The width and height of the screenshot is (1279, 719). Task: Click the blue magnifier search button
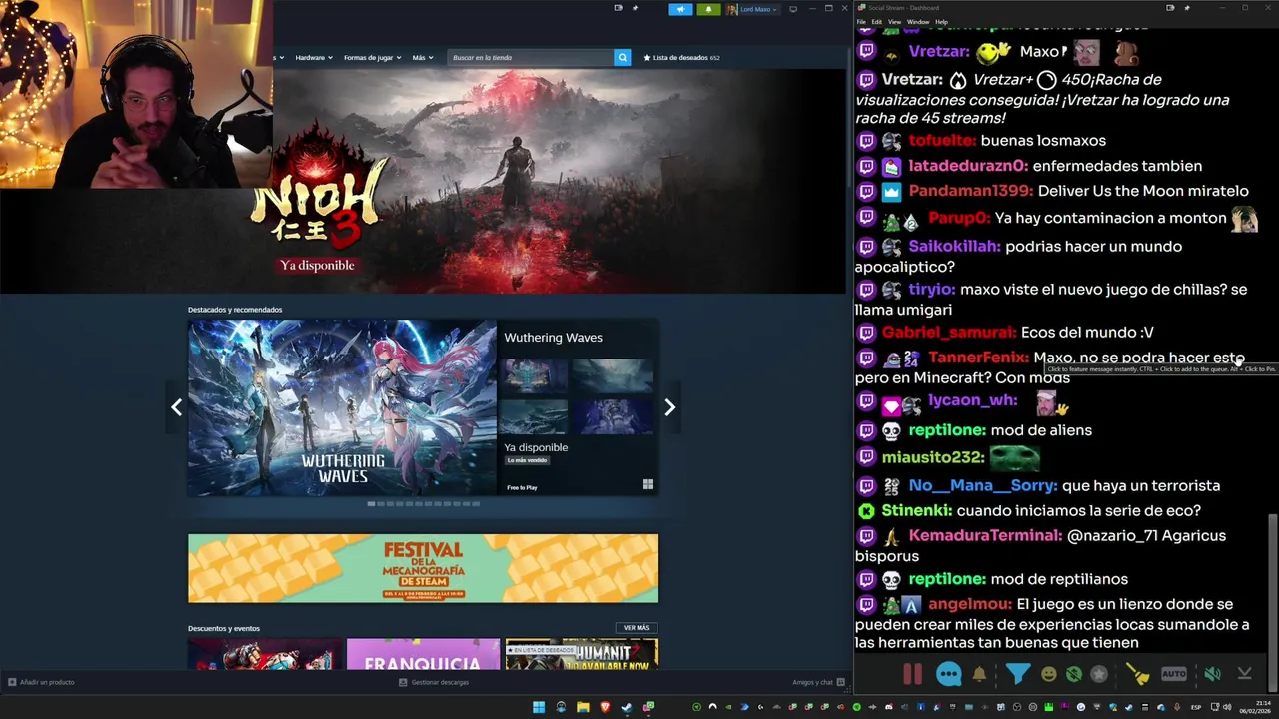(622, 57)
